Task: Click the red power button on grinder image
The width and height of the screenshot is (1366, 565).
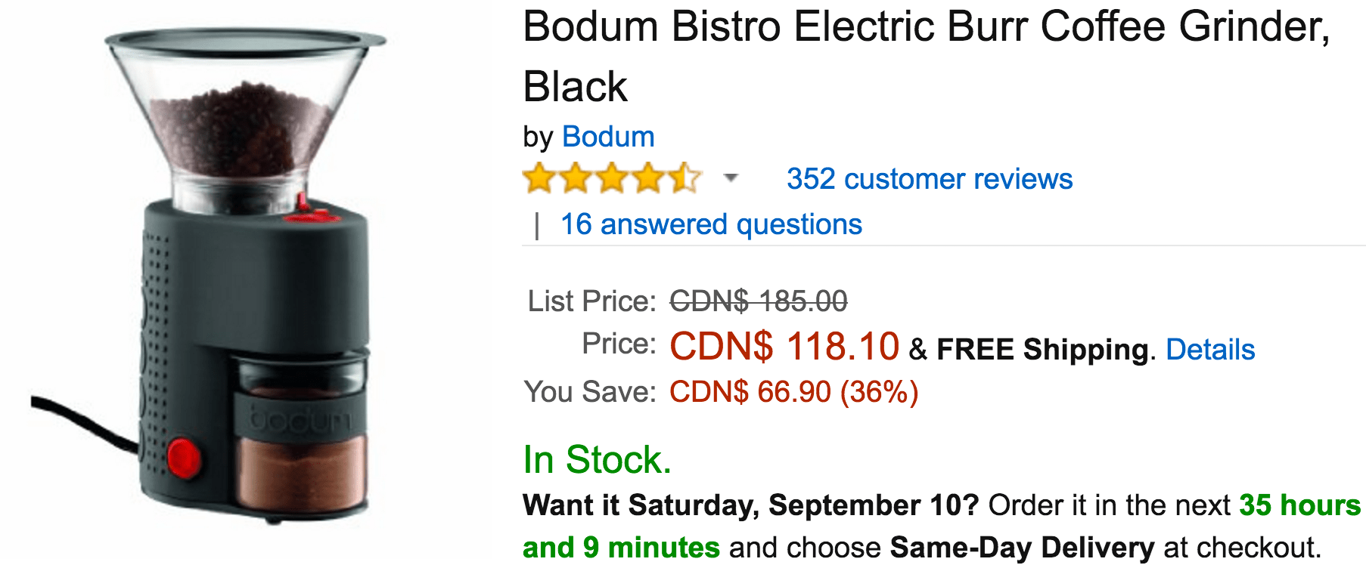Action: (184, 458)
